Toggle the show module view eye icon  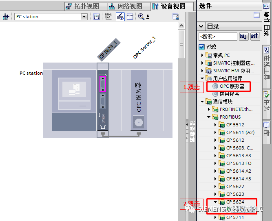pyautogui.click(x=120, y=17)
